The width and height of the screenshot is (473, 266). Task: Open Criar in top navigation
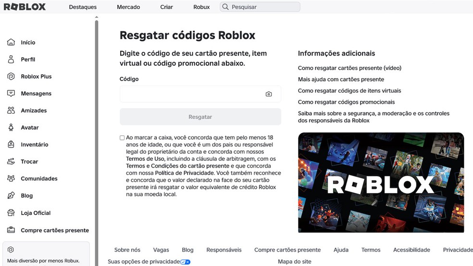click(166, 7)
